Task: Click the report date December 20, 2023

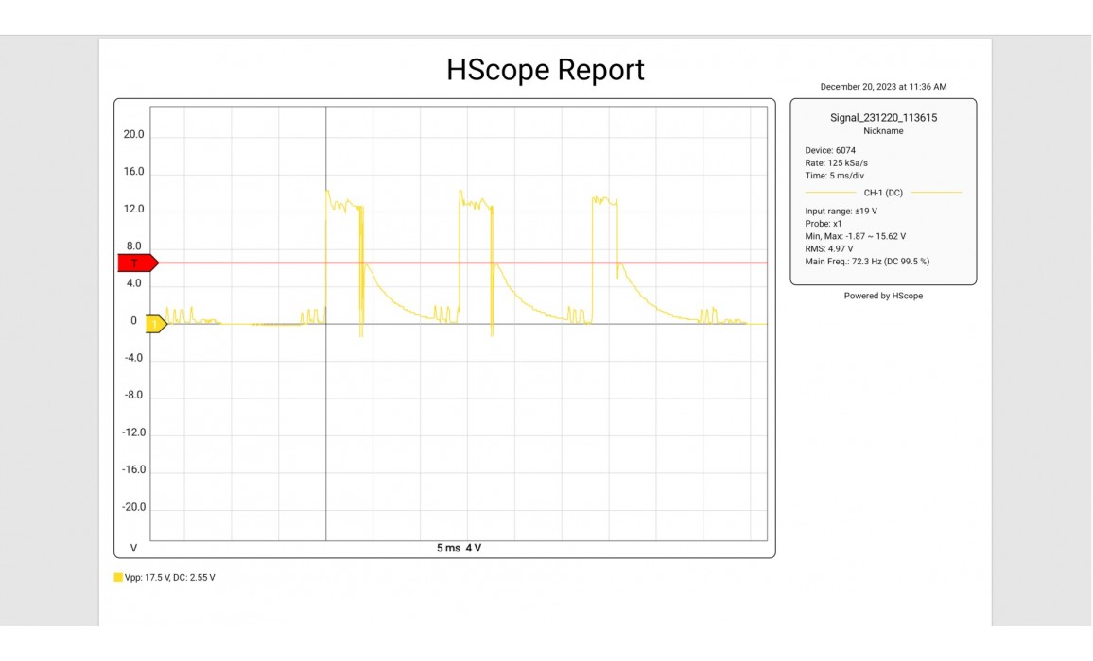Action: click(x=883, y=87)
